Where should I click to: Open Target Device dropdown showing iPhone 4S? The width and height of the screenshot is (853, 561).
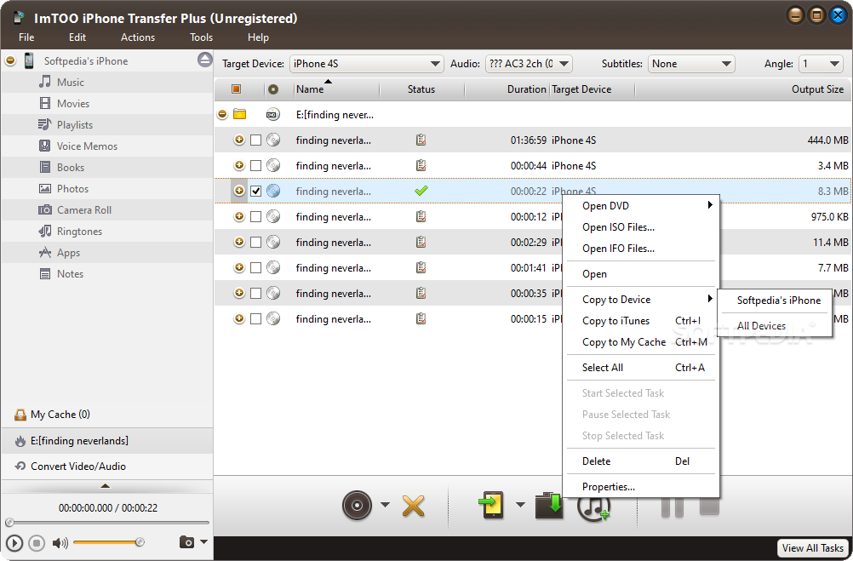367,64
